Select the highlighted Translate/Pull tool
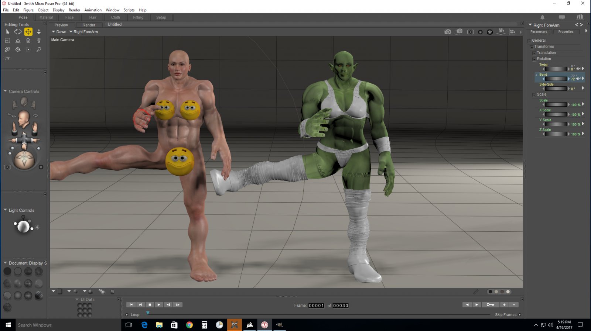The image size is (591, 331). click(x=28, y=32)
